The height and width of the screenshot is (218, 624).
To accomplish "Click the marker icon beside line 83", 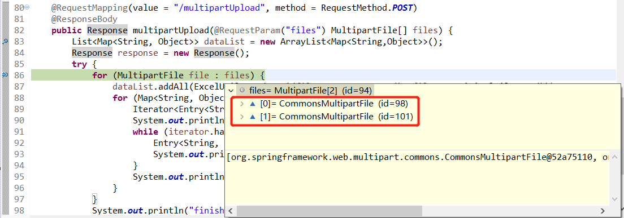I will pyautogui.click(x=5, y=41).
